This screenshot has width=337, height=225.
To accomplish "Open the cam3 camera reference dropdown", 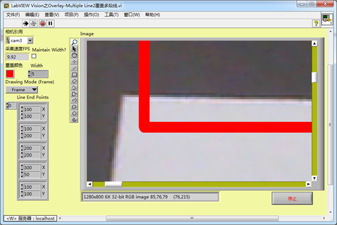I will [x=30, y=40].
